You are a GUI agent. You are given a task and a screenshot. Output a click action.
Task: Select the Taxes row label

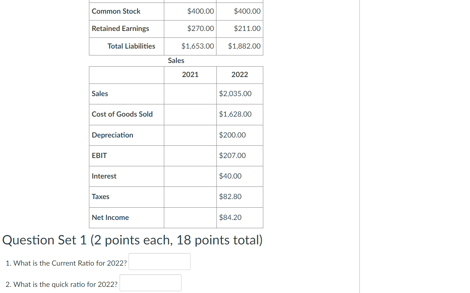click(100, 197)
